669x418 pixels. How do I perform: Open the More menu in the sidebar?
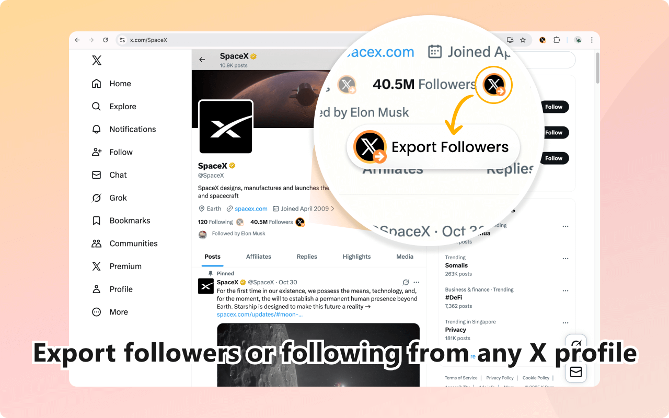point(110,312)
